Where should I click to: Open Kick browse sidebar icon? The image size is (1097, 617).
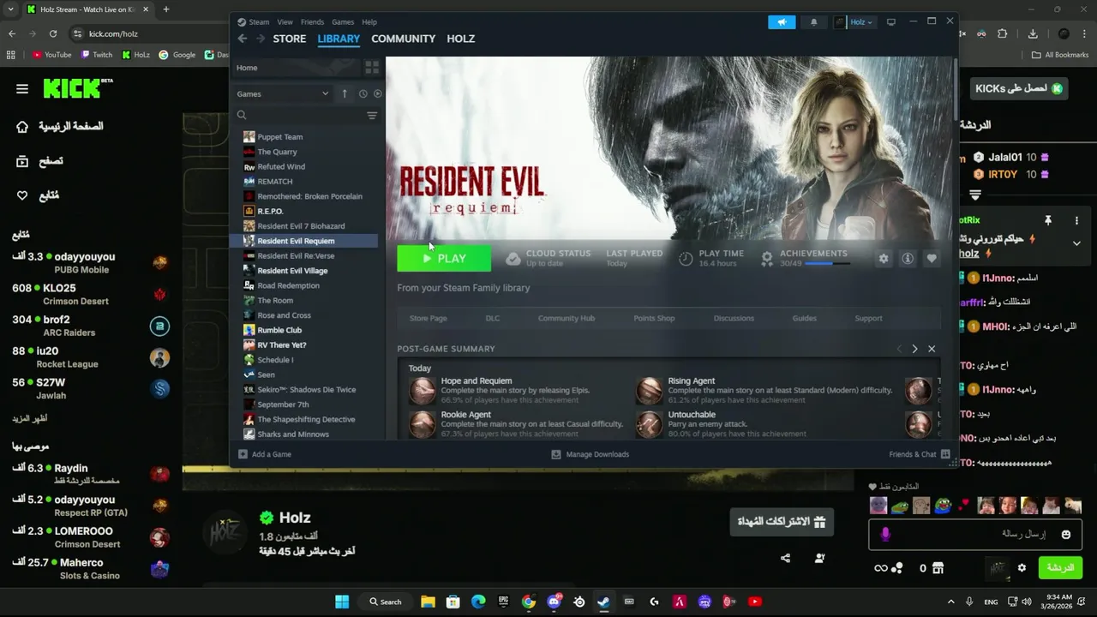coord(22,161)
